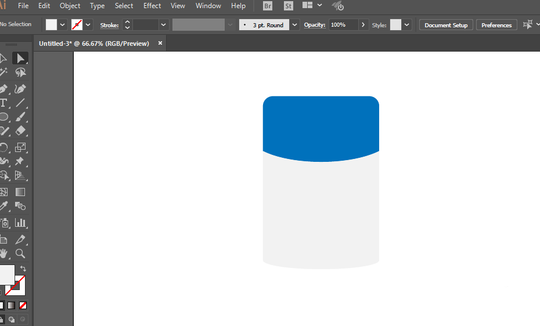Image resolution: width=540 pixels, height=326 pixels.
Task: Swap fill and stroke colors
Action: click(23, 268)
